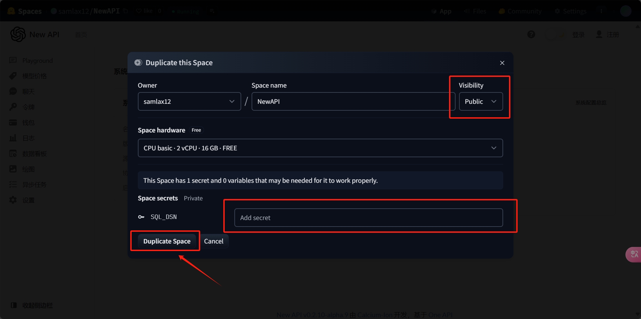Open the Owner dropdown showing samlax12

[x=189, y=101]
